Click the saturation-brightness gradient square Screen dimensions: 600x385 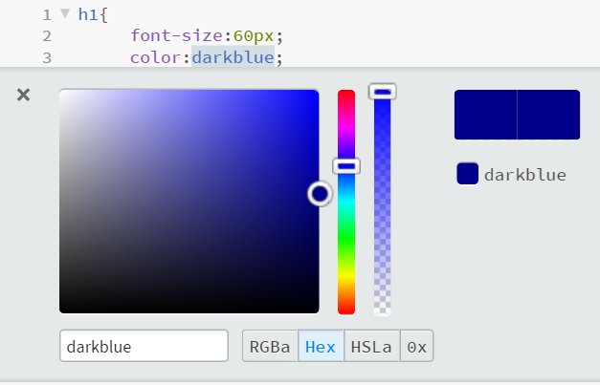(x=189, y=202)
